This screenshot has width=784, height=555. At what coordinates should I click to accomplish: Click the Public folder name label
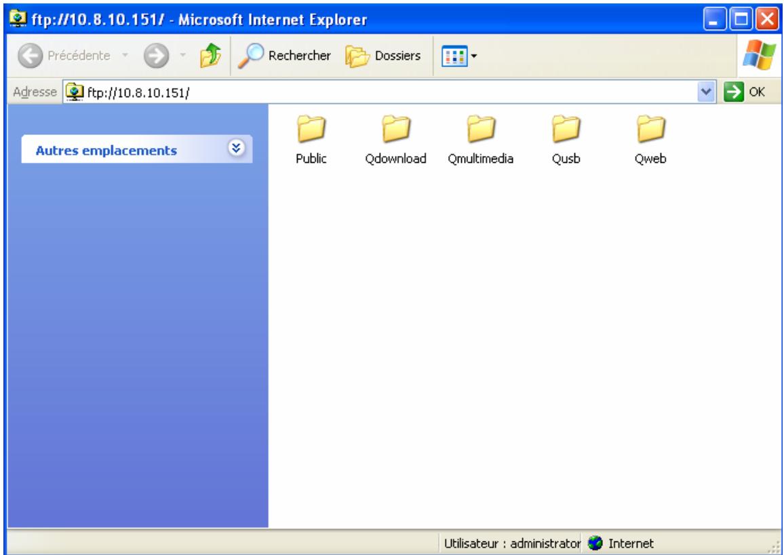coord(311,159)
